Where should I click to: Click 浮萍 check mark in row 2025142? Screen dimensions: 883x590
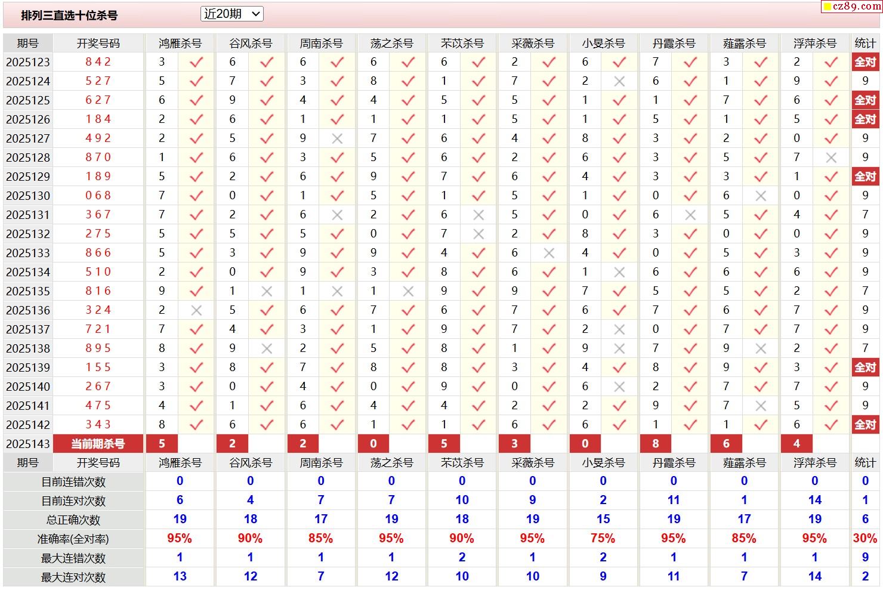(x=831, y=425)
